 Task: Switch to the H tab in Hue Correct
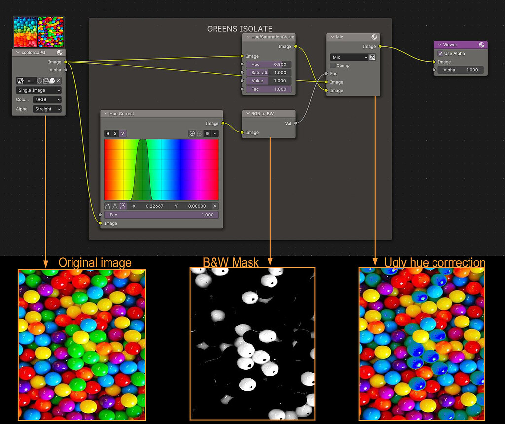click(x=108, y=133)
